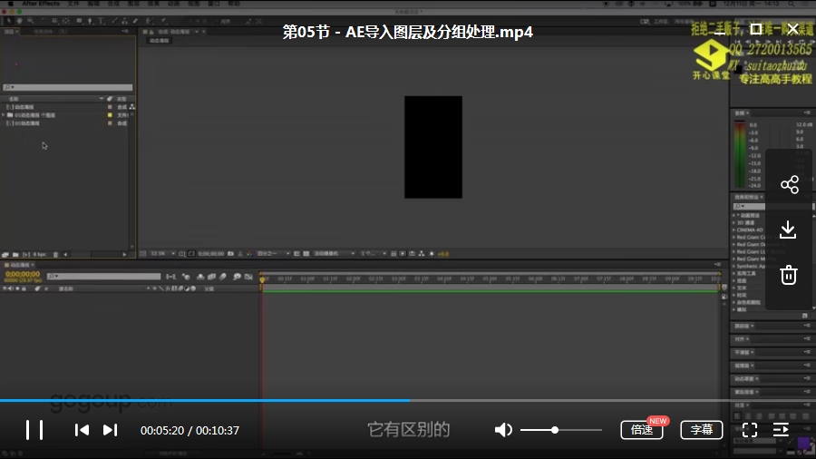The image size is (816, 459).
Task: Open the 合成 (Composition) menu
Action: point(113,4)
